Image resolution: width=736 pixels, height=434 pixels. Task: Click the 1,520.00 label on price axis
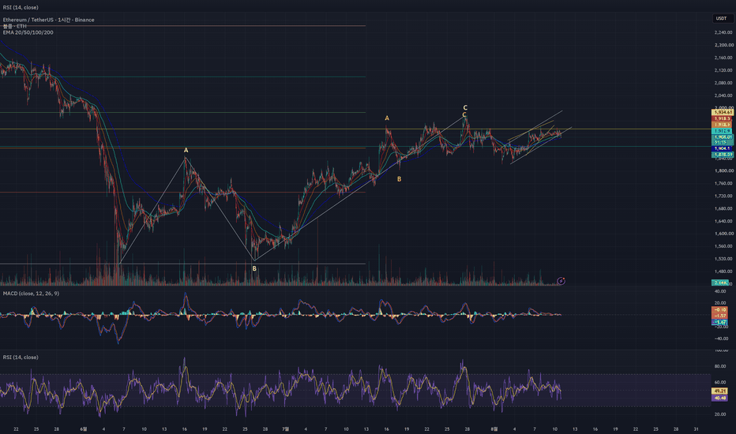click(x=723, y=259)
